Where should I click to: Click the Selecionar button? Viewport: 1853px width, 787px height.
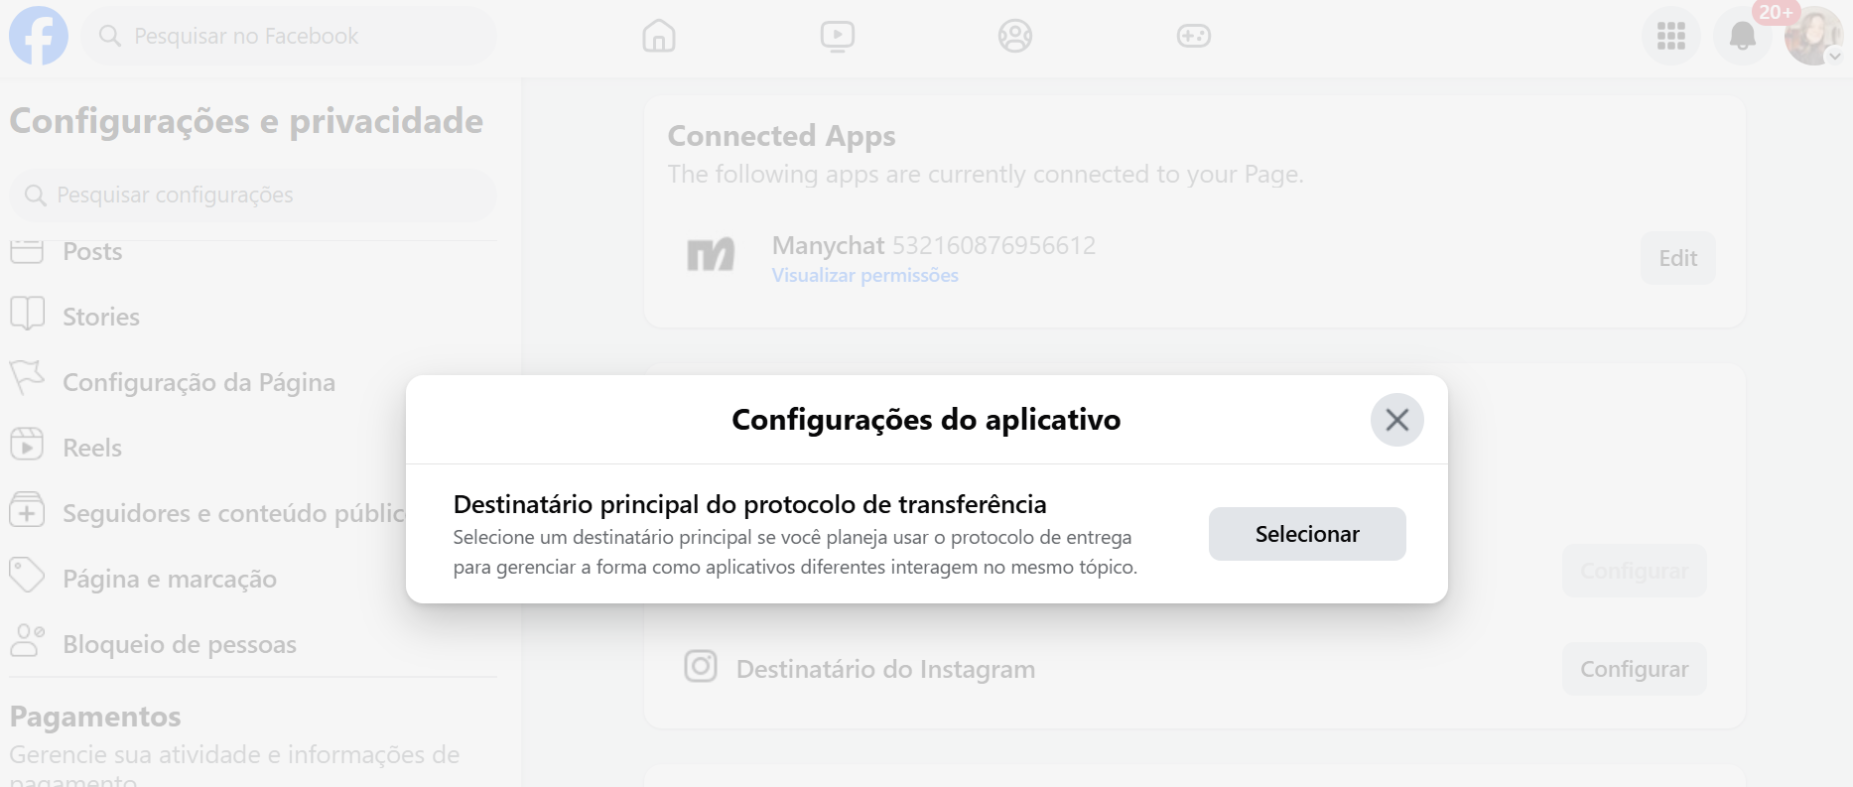coord(1307,534)
